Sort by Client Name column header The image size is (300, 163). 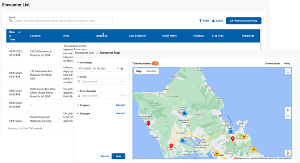click(169, 36)
